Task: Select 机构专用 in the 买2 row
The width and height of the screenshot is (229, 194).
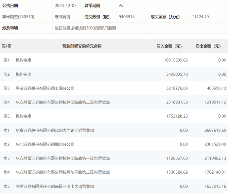Action: pyautogui.click(x=24, y=74)
